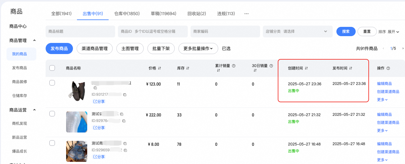Open 商品装修 in the sidebar
The image size is (405, 164).
coord(20,82)
